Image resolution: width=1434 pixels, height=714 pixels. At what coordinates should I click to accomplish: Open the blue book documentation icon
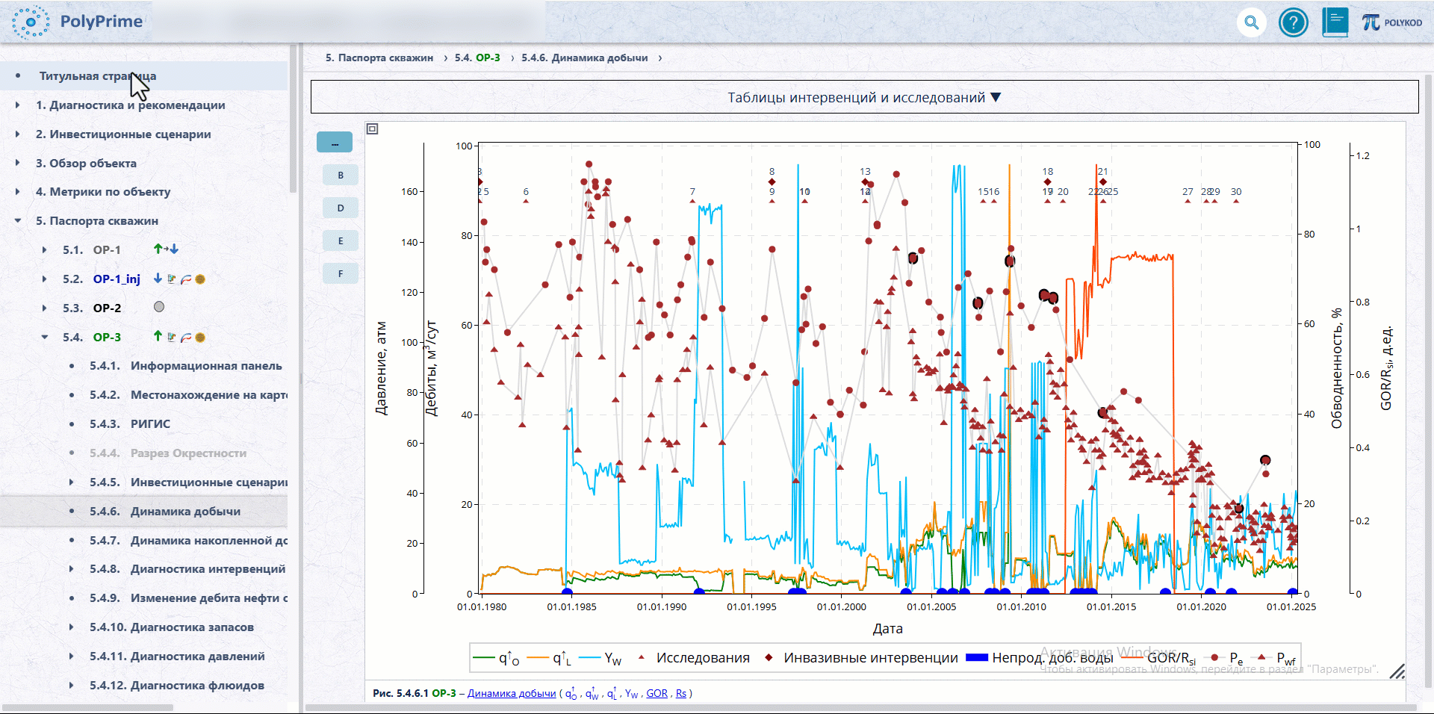click(1335, 22)
